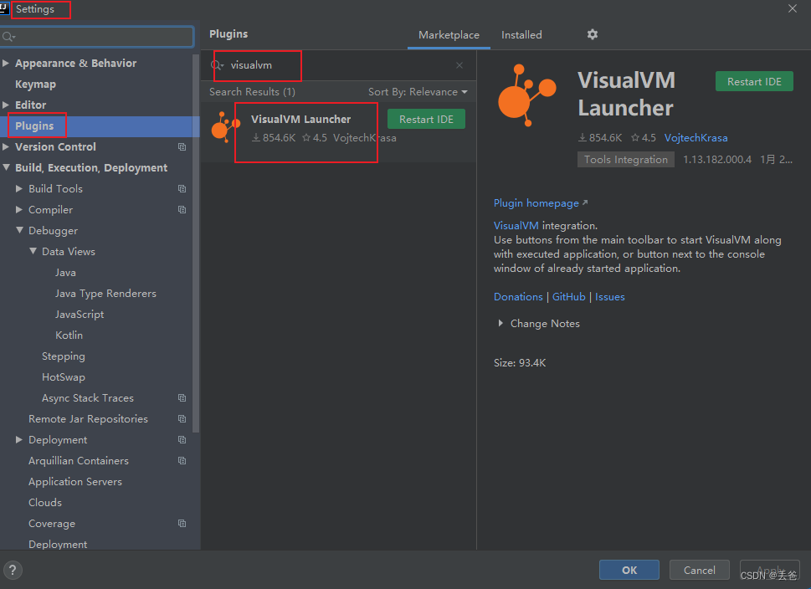Click the Coverage project-level icon

182,524
